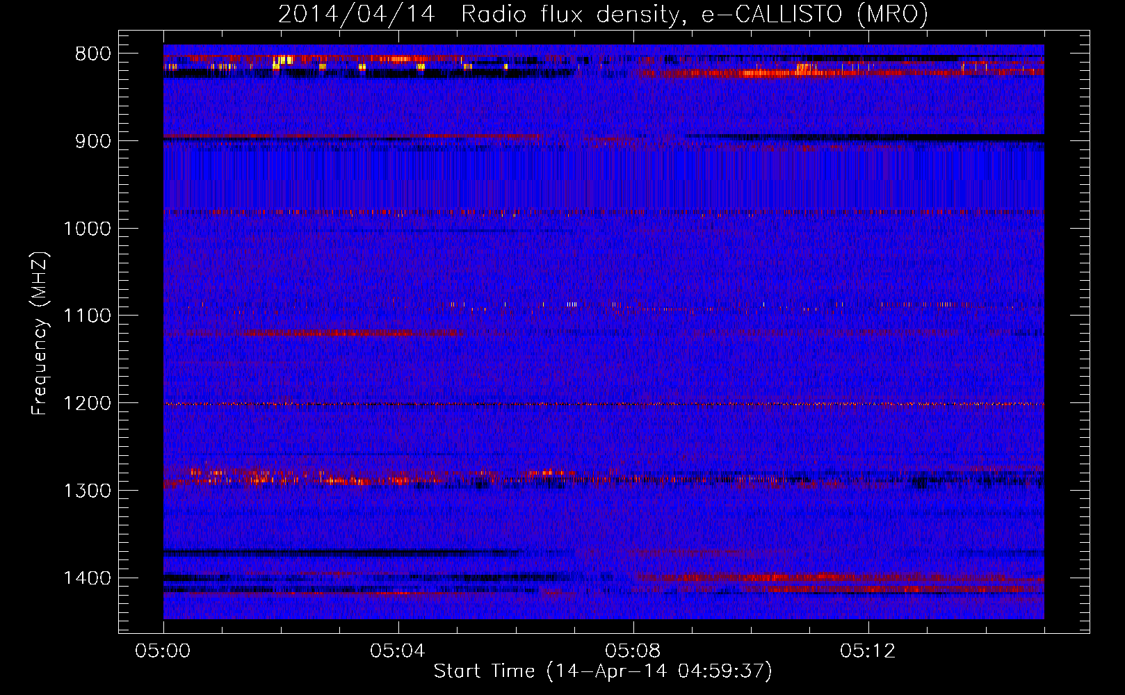Click the yellow burst cluster near 810 MHz
This screenshot has width=1125, height=695.
(283, 60)
